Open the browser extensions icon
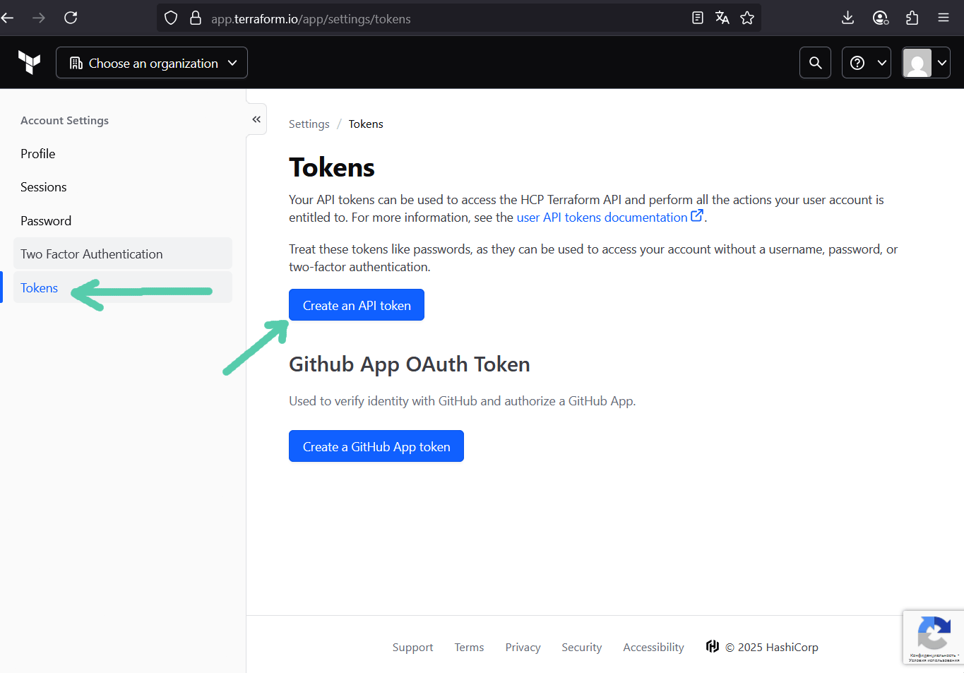 coord(912,18)
